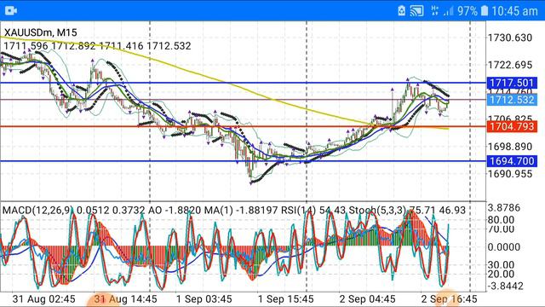Tap the mobile signal strength icon
Viewport: 545px width, 307px height.
coord(449,11)
